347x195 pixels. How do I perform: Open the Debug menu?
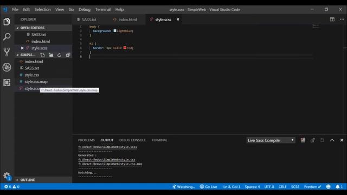[85, 10]
